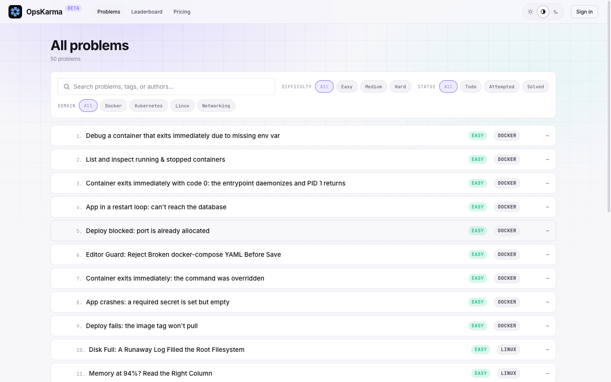Click the status dash on problem 1

[547, 136]
